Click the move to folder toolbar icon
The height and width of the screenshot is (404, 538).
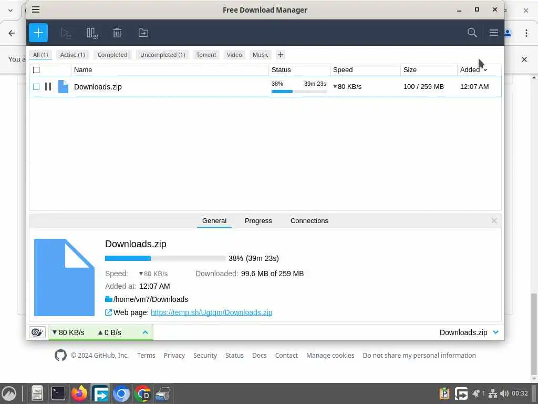[143, 33]
